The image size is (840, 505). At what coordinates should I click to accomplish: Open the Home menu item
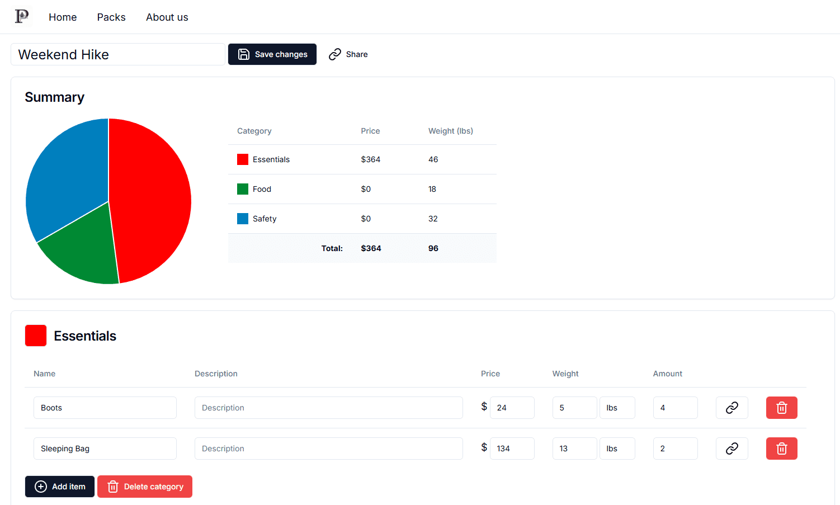click(x=63, y=17)
